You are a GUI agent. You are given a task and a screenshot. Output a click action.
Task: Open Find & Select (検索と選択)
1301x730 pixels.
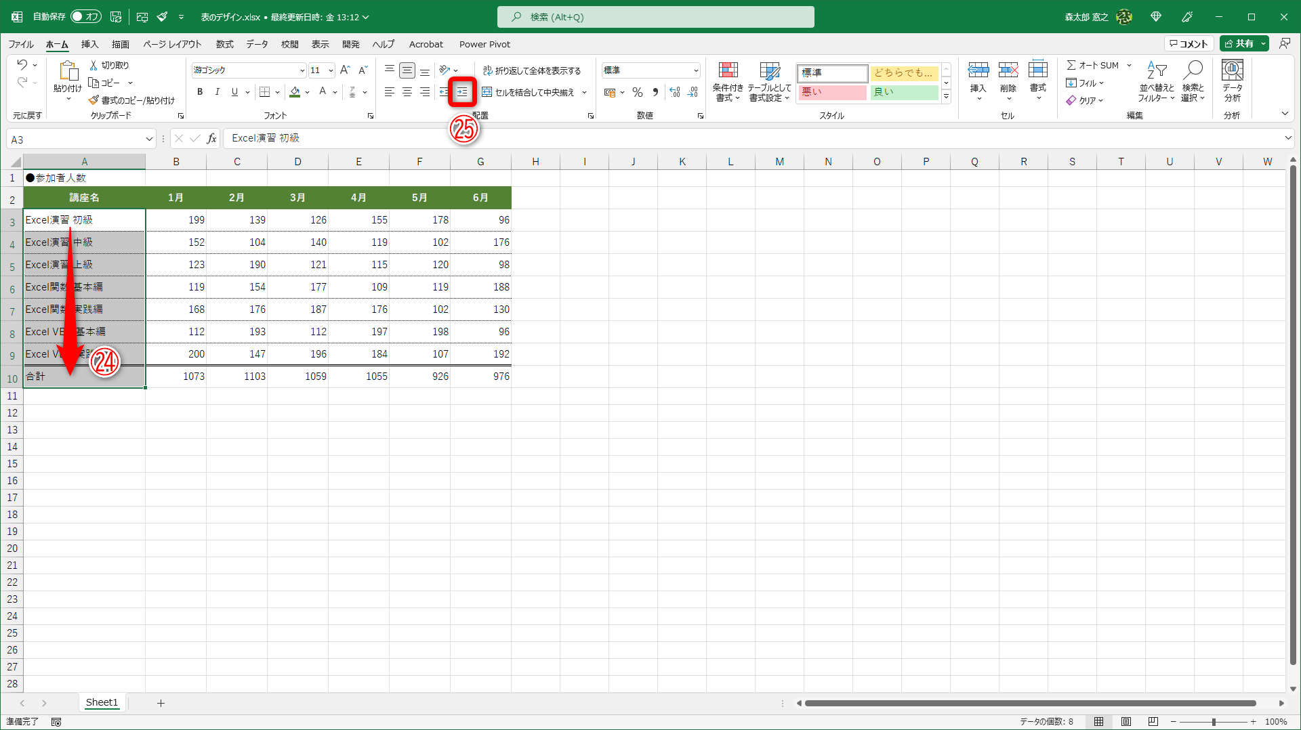[1193, 82]
